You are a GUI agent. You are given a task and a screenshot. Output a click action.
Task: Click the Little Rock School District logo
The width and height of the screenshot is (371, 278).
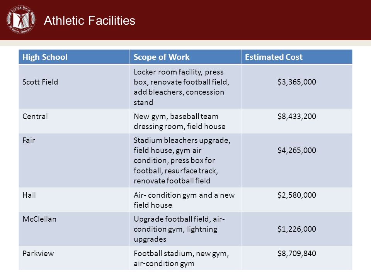[21, 20]
